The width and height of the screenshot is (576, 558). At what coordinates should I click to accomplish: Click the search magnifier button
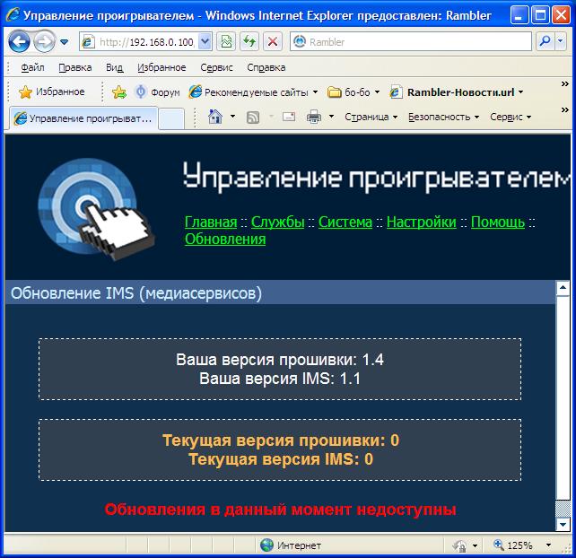pos(545,42)
